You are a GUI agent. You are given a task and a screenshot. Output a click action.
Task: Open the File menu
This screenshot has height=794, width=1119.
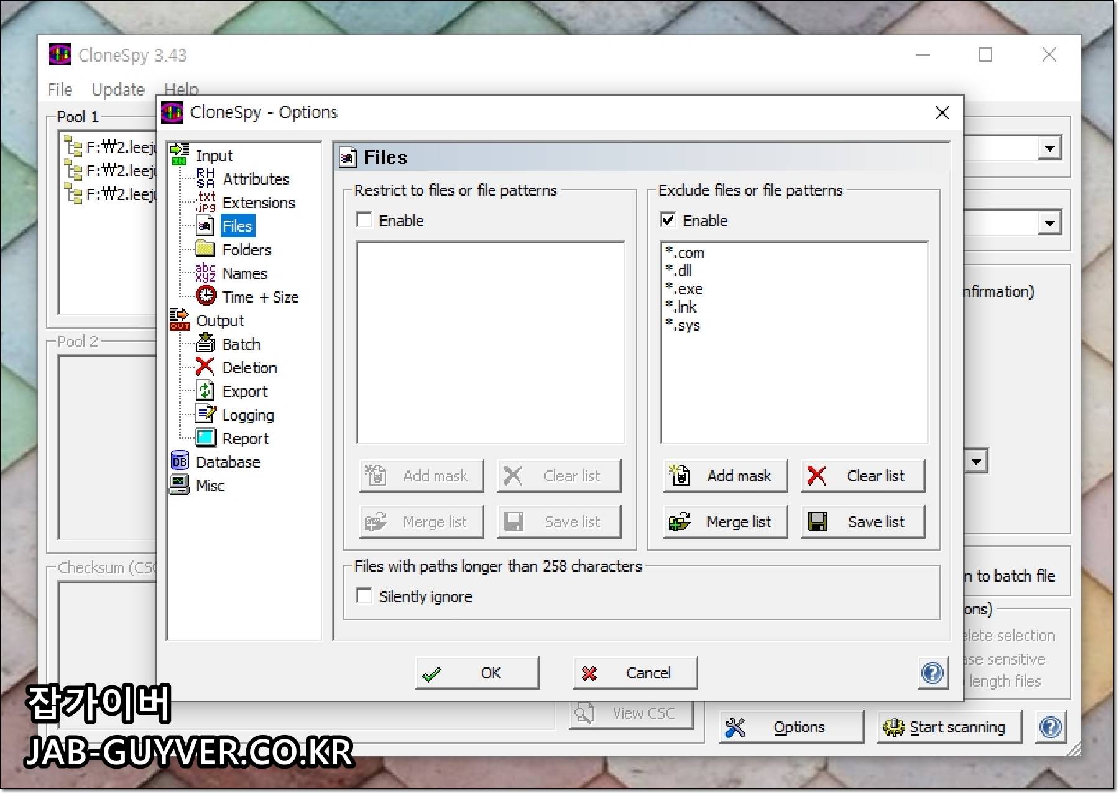[x=60, y=89]
